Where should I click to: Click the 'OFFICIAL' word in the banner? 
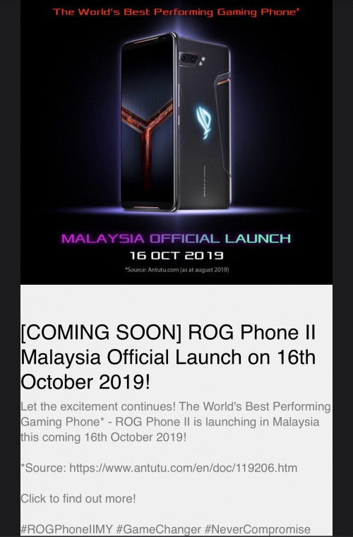[x=184, y=238]
